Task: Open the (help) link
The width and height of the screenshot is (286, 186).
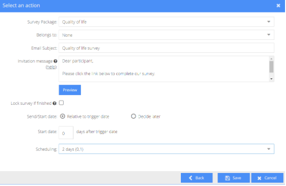Action: [x=51, y=67]
